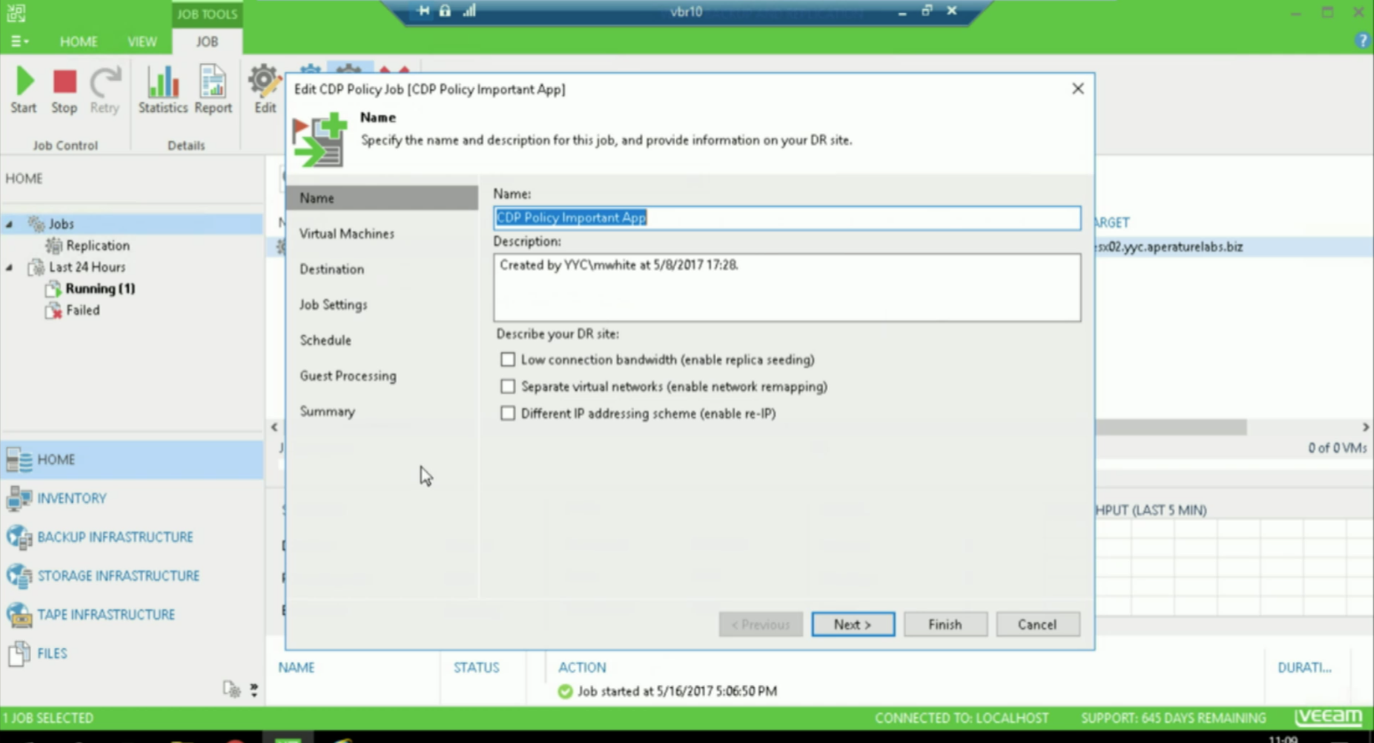Click the green success icon beside Job started
This screenshot has width=1374, height=743.
565,691
